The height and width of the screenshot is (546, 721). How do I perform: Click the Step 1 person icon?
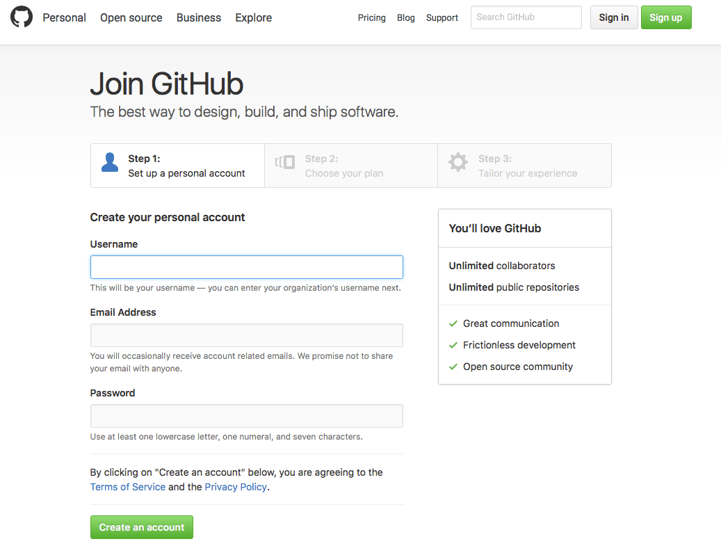click(x=110, y=163)
